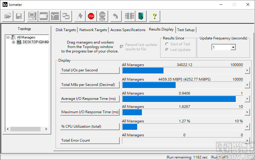255x160 pixels.
Task: Stop all tests icon
Action: 102,16
